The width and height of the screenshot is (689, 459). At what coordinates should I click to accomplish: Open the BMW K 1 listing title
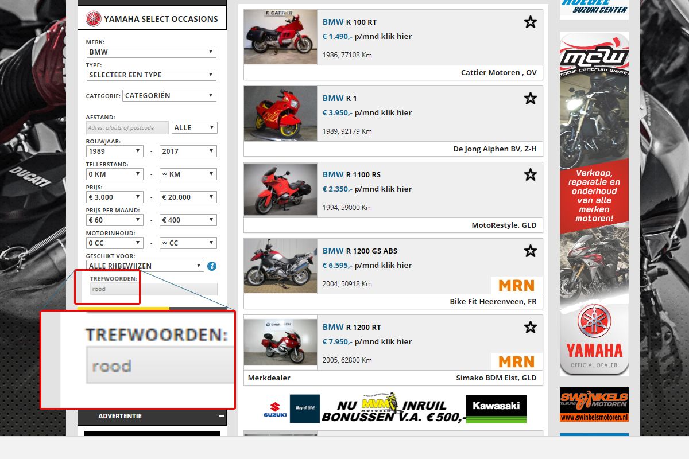339,99
